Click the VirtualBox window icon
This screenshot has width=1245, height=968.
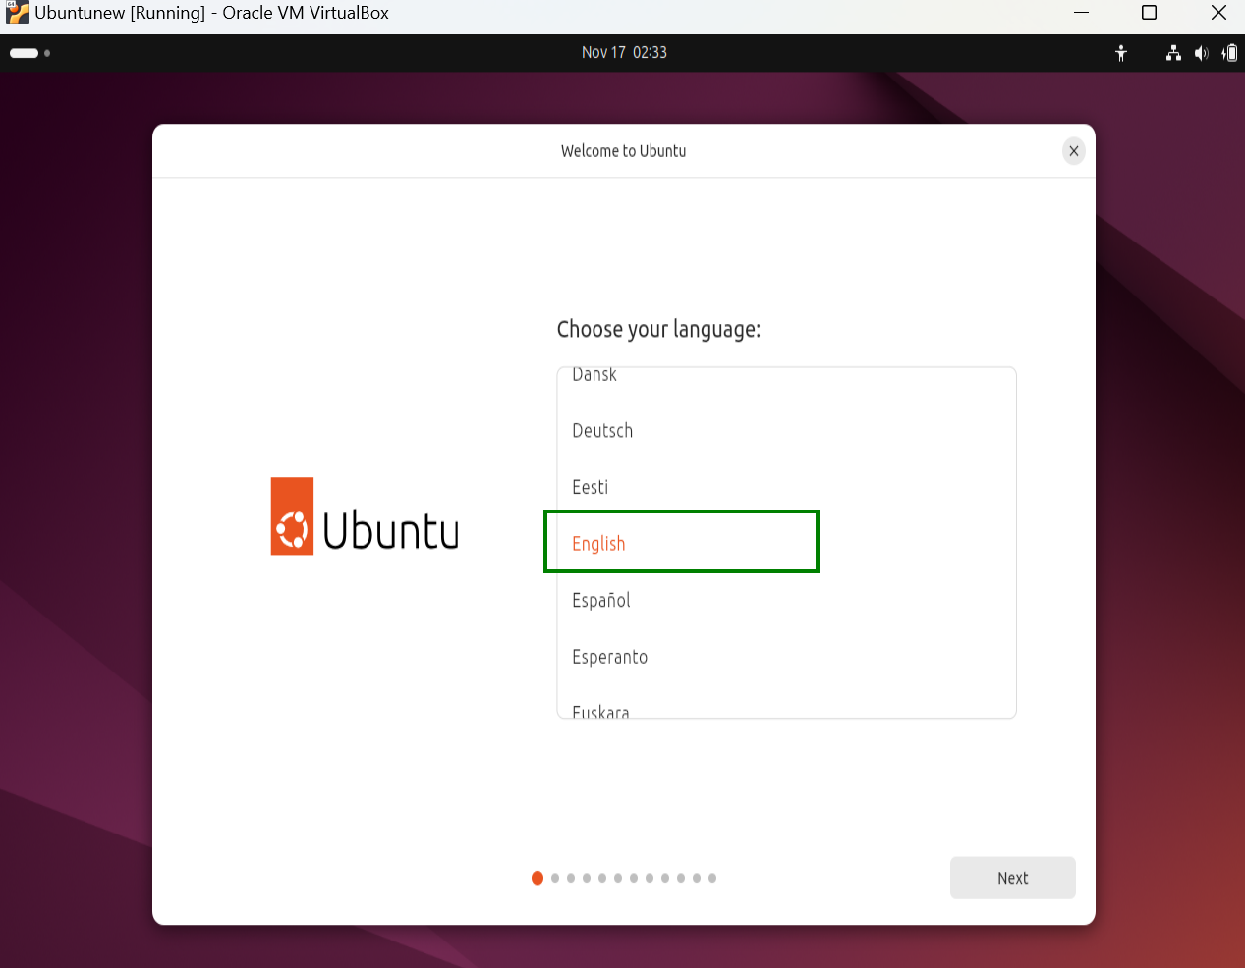click(x=17, y=13)
